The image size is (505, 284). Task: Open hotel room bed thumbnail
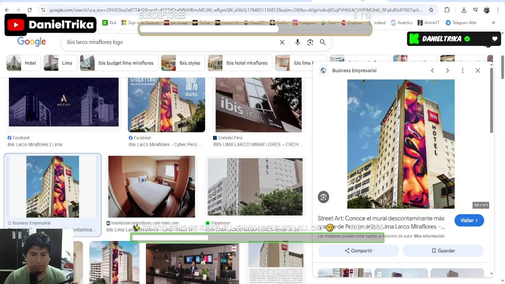[x=151, y=187]
